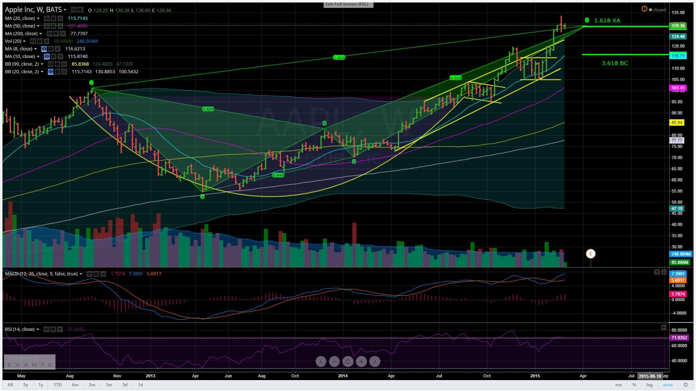This screenshot has width=696, height=391.
Task: Select the 6m time range
Action: (75, 385)
